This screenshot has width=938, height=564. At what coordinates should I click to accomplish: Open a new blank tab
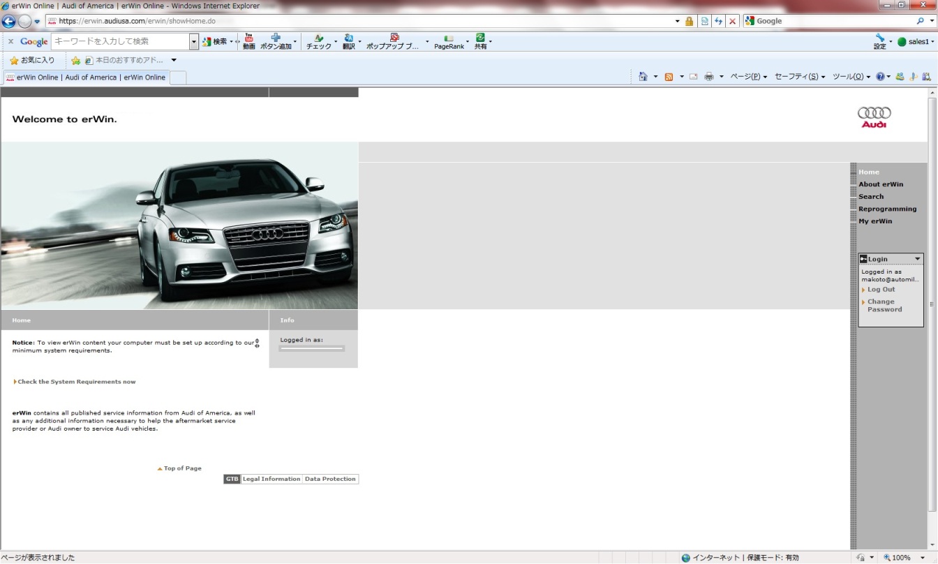tap(178, 77)
